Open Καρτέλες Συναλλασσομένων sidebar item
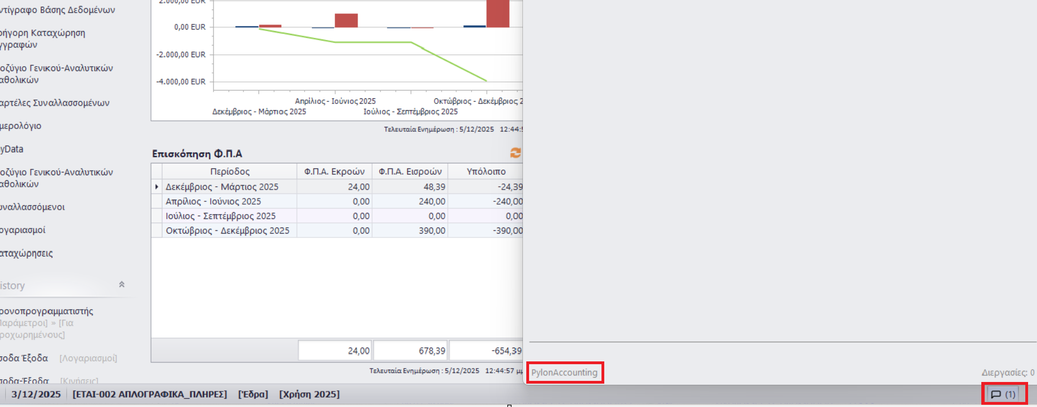The height and width of the screenshot is (407, 1037). 55,103
